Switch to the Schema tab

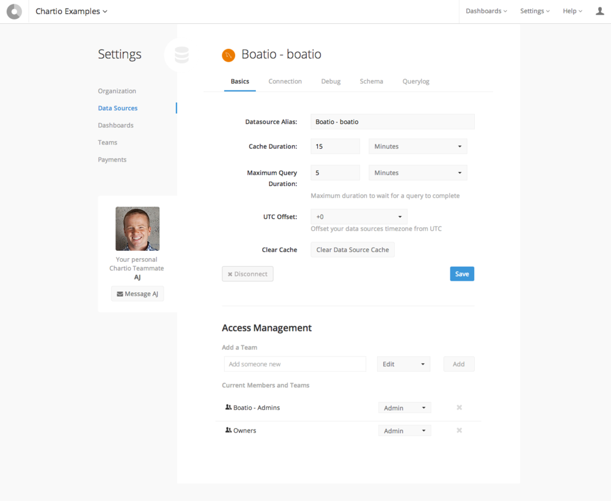pos(371,81)
